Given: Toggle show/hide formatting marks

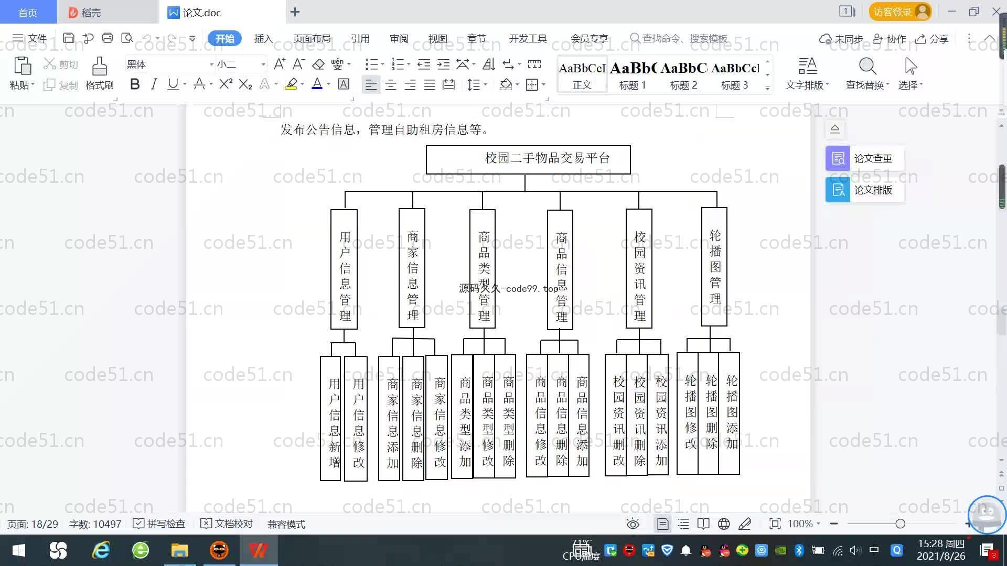Looking at the screenshot, I should point(508,64).
